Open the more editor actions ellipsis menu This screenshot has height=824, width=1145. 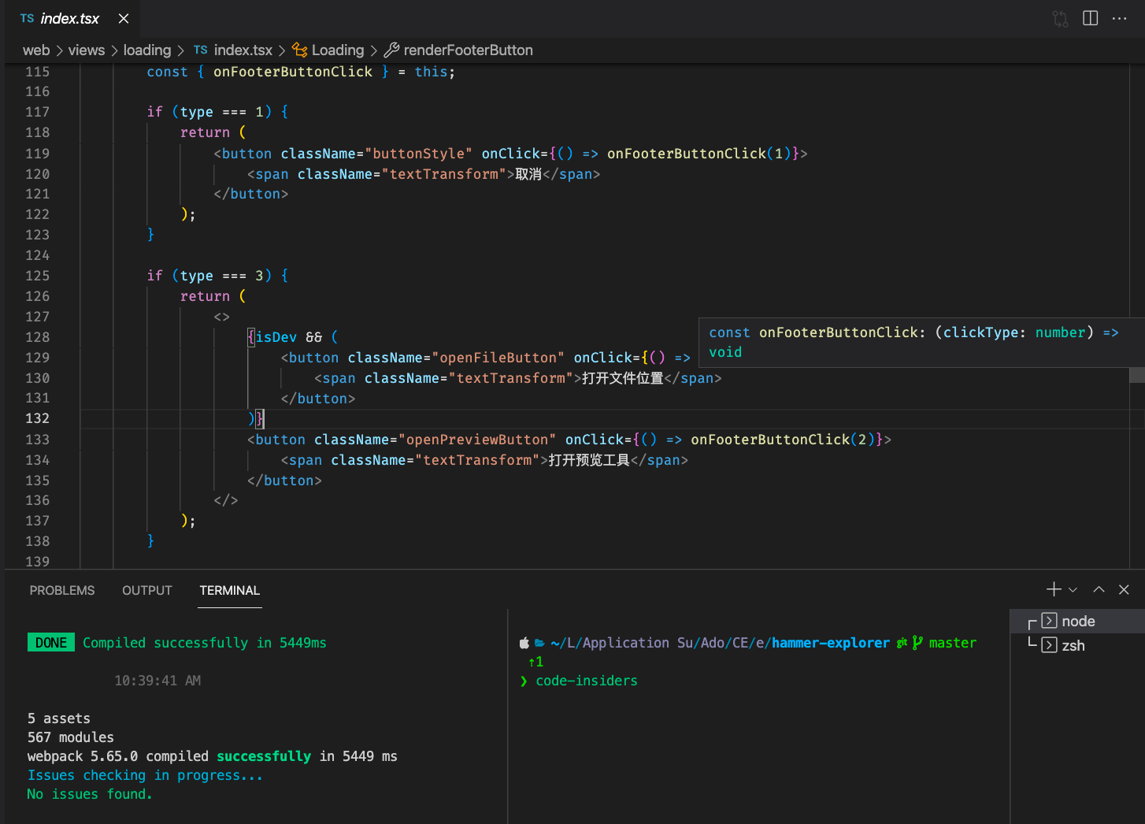tap(1120, 18)
